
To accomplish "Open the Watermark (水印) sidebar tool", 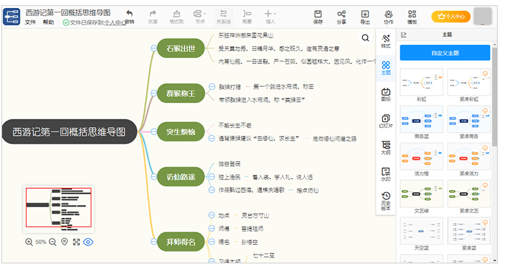I will 385,174.
